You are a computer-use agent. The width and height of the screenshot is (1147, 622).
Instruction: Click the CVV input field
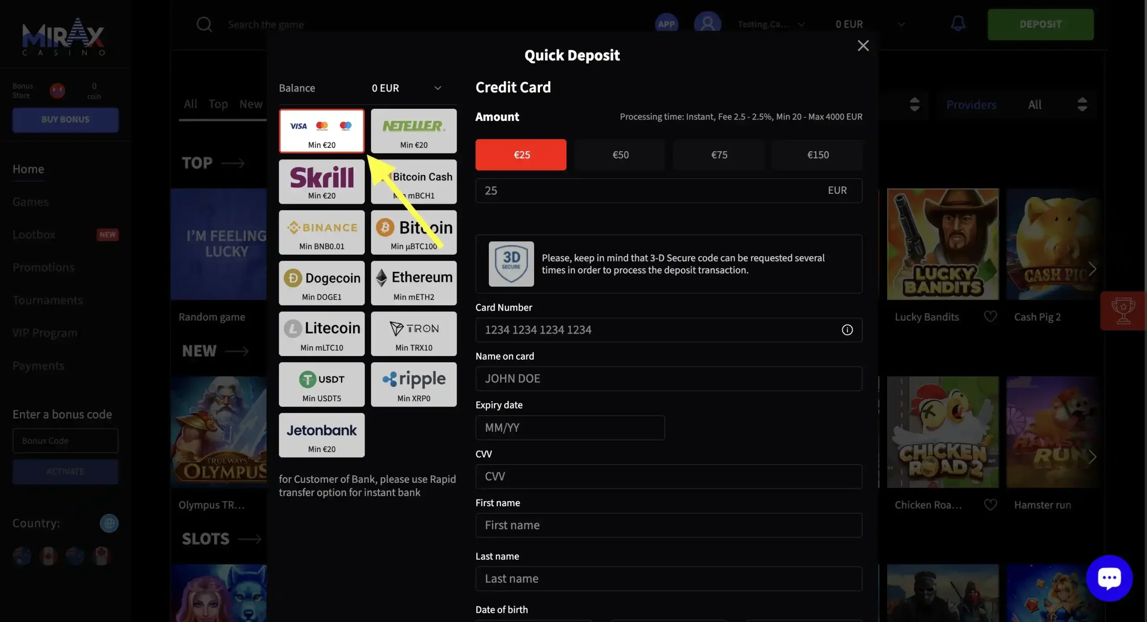668,476
